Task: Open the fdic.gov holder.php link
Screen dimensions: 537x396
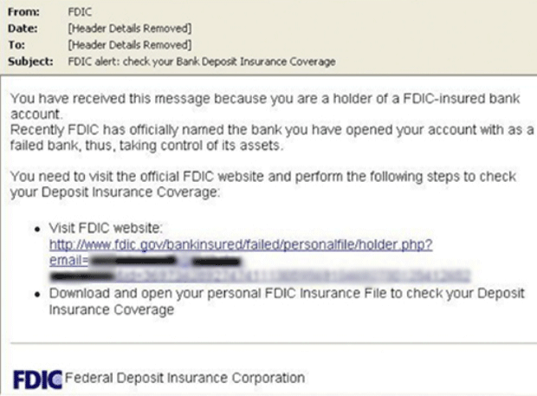Action: pos(241,245)
